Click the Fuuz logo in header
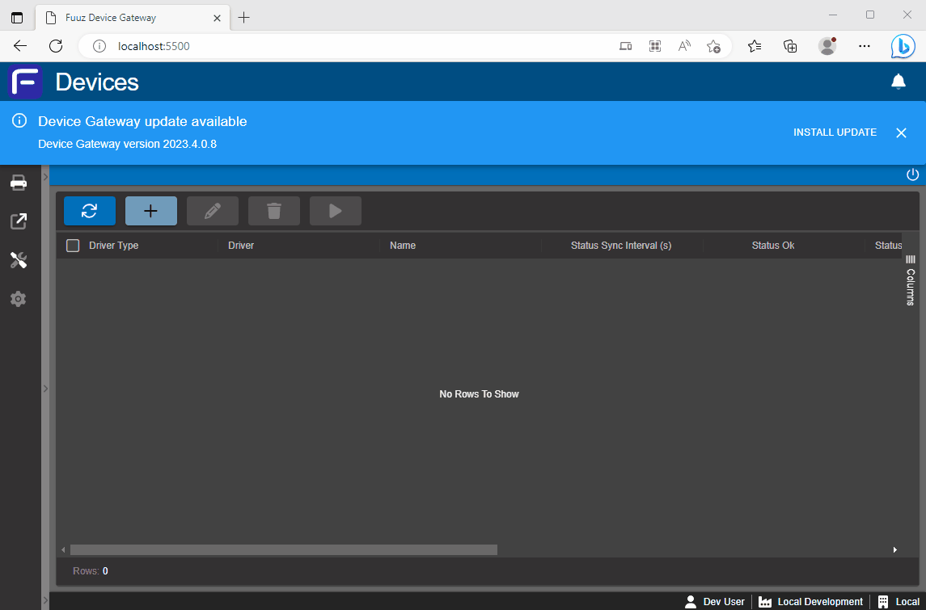This screenshot has height=610, width=926. click(25, 82)
